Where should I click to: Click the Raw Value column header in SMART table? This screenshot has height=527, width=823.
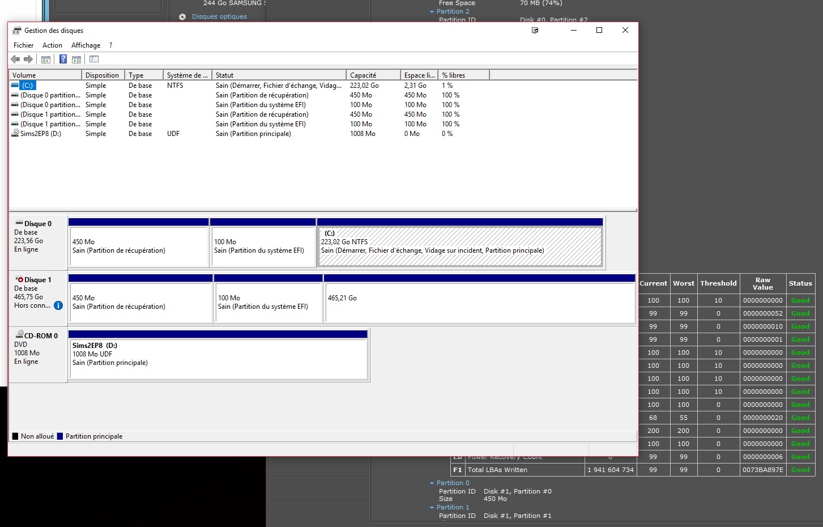point(762,283)
